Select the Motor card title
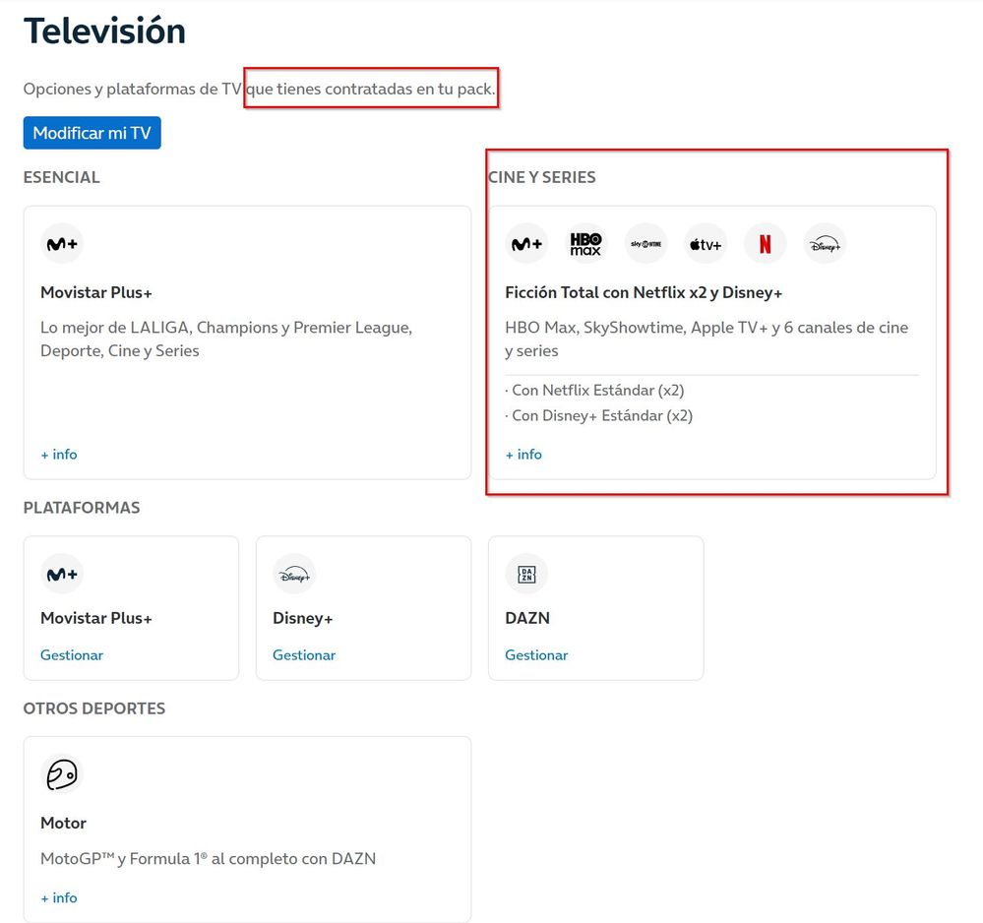 [x=64, y=823]
